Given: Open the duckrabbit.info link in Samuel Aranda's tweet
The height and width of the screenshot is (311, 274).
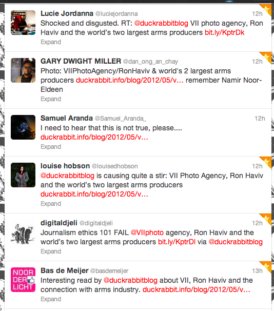Looking at the screenshot, I should [x=94, y=137].
